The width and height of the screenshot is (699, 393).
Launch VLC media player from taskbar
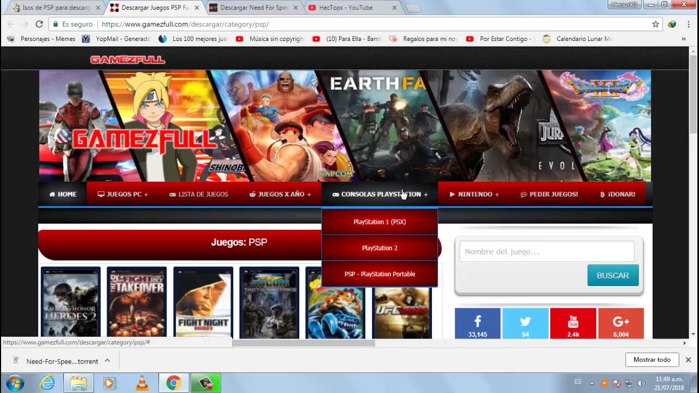click(142, 383)
